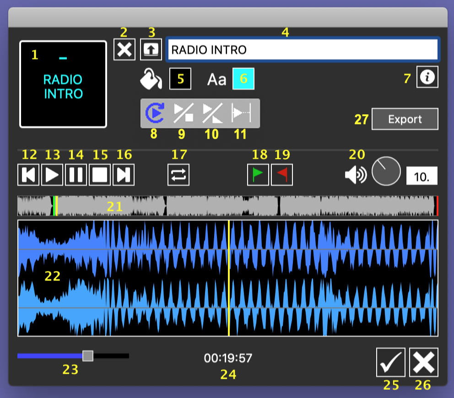Open the info button
Image resolution: width=454 pixels, height=398 pixels.
click(427, 77)
